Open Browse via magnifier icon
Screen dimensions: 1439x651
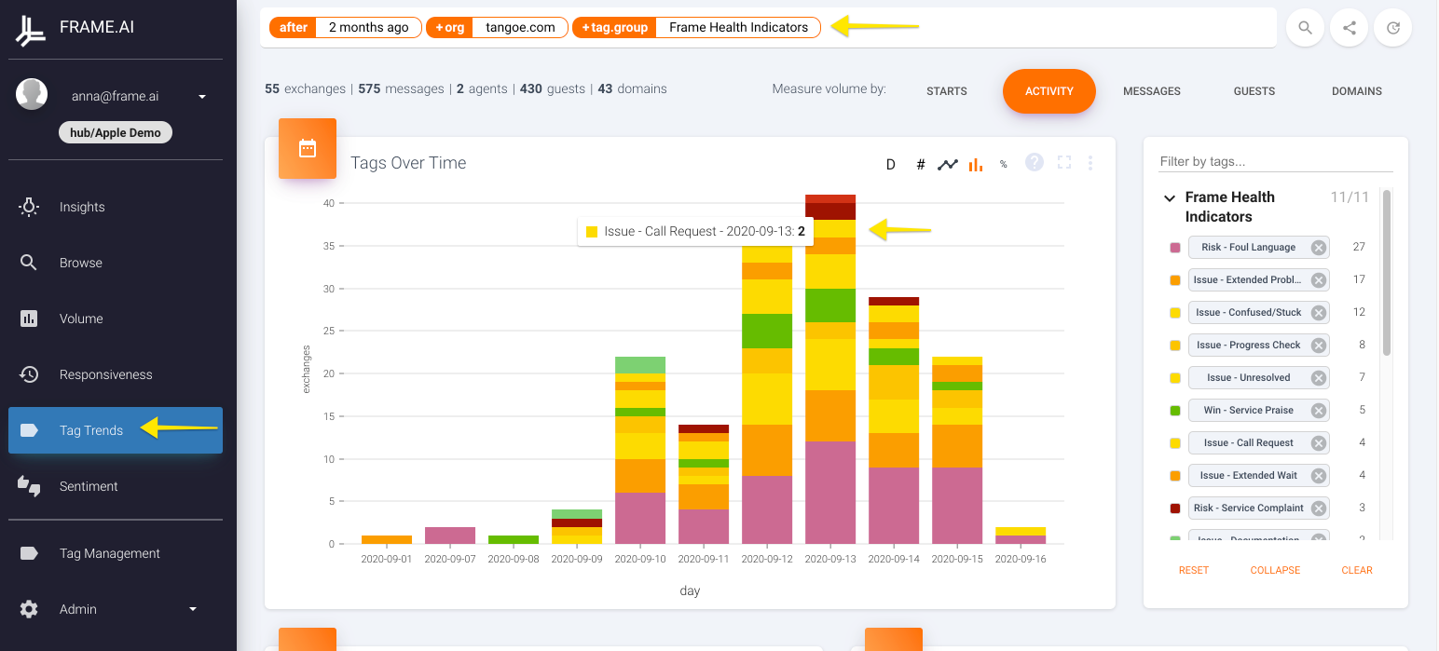[29, 263]
